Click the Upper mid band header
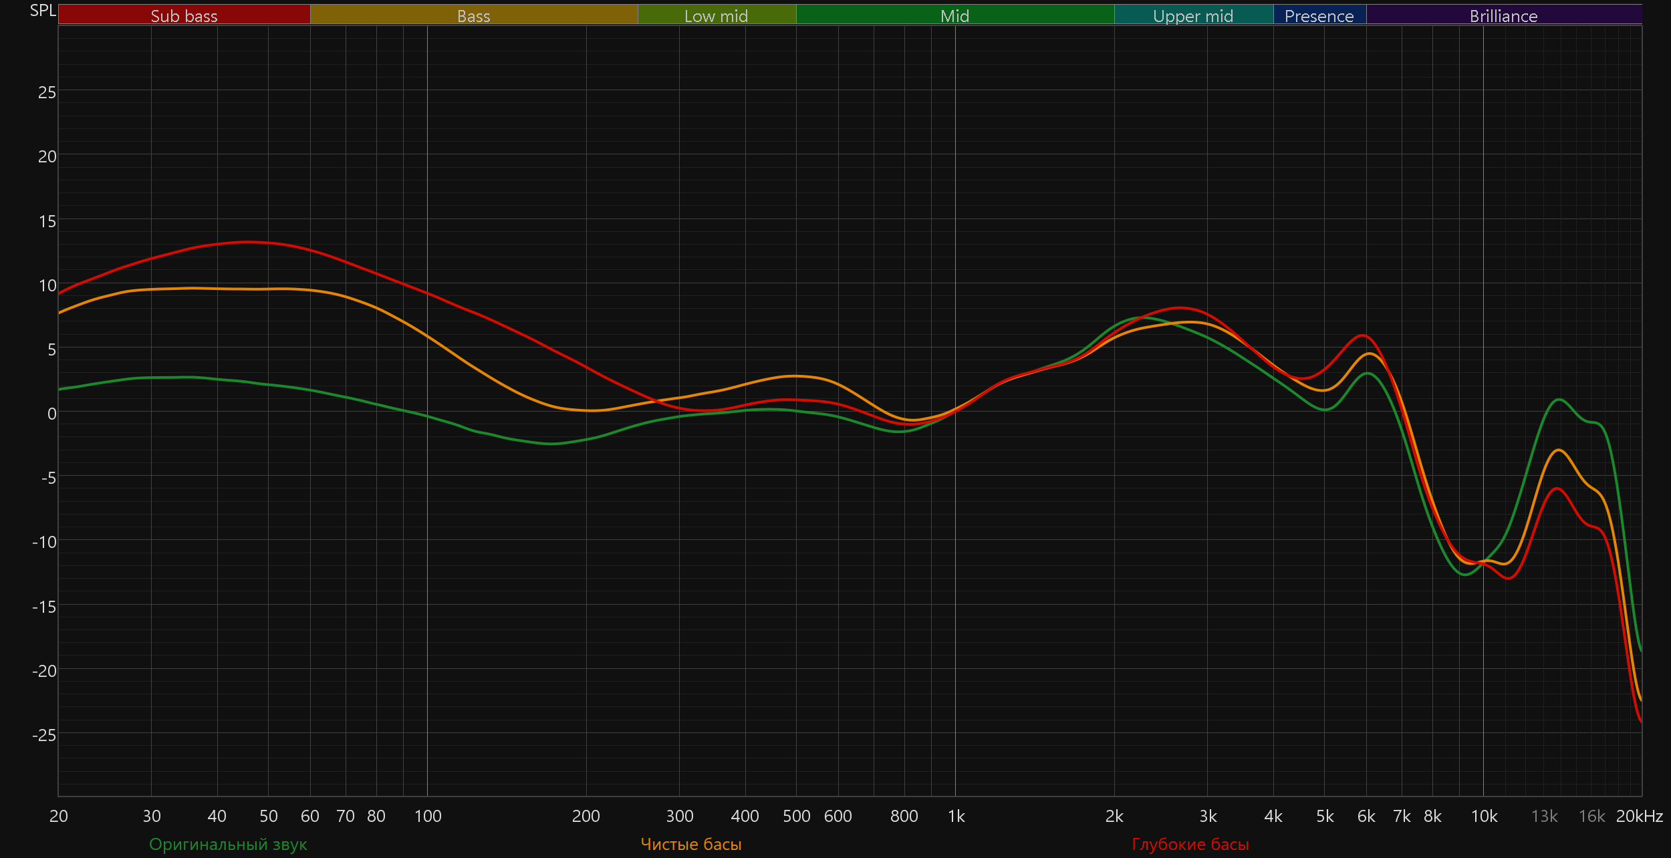1671x858 pixels. click(x=1193, y=15)
